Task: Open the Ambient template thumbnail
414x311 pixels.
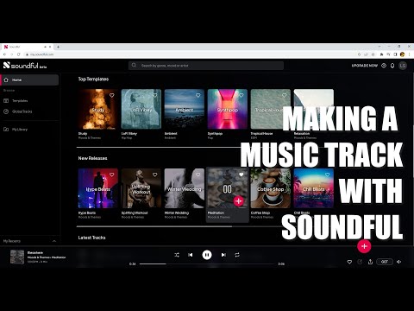Action: (185, 109)
